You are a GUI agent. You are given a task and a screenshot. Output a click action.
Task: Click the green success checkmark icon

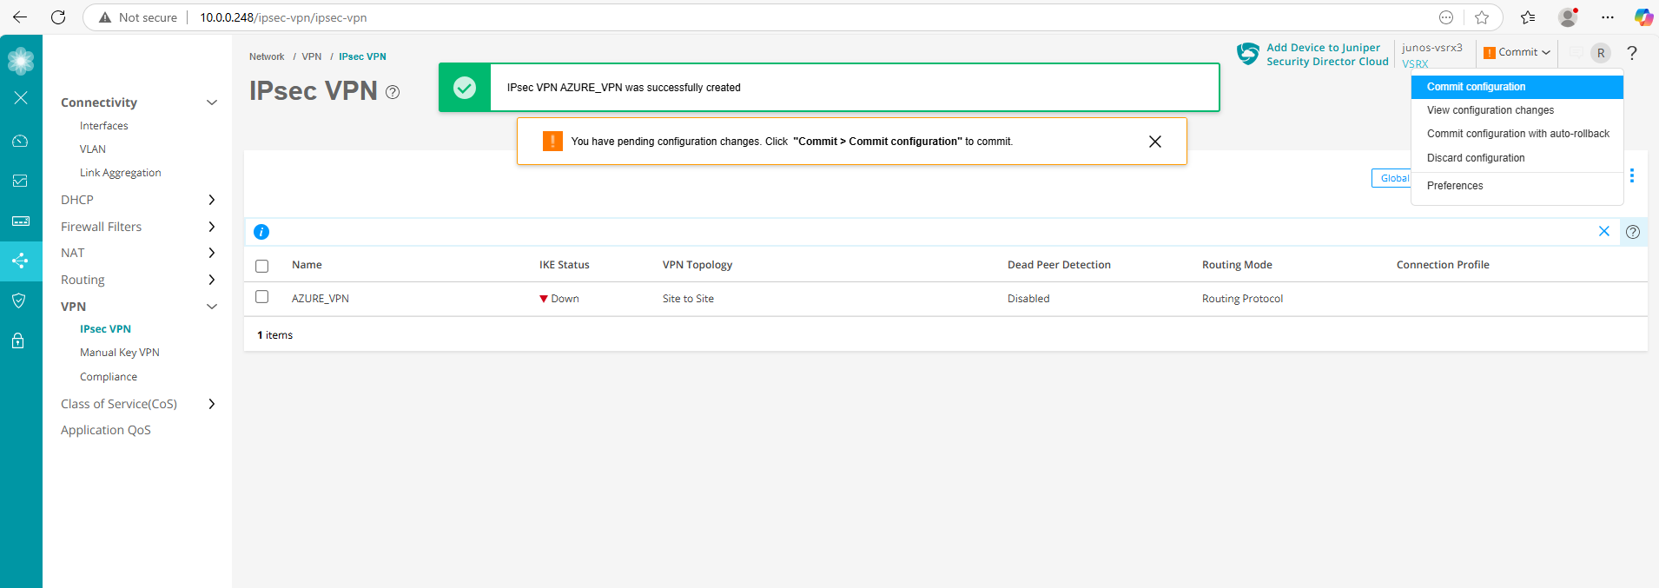coord(465,88)
